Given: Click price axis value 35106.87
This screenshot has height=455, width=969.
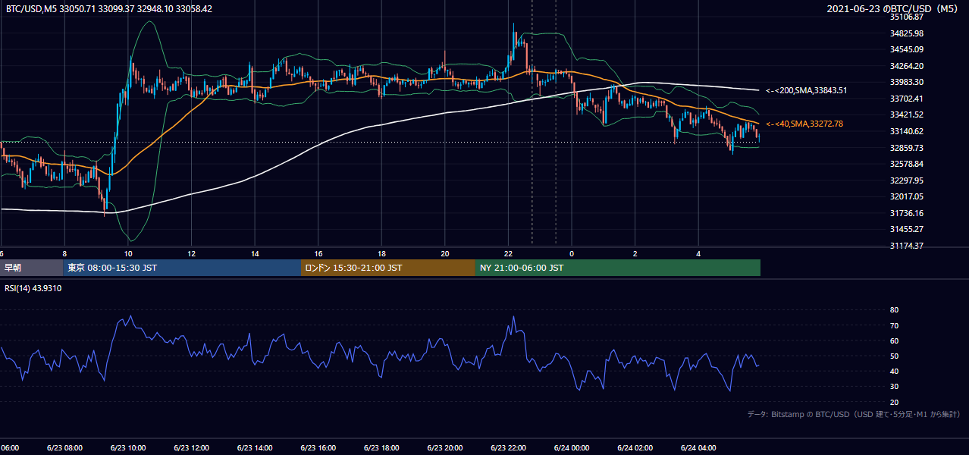Looking at the screenshot, I should (906, 17).
